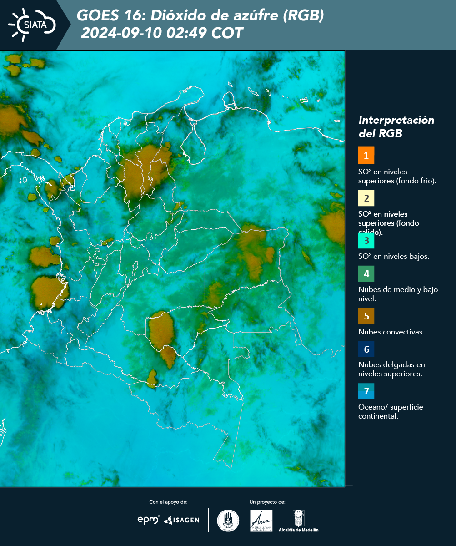Click the label 'Nubes de medio y bajo nivel.'
Screen dimensions: 456x546
click(x=398, y=294)
